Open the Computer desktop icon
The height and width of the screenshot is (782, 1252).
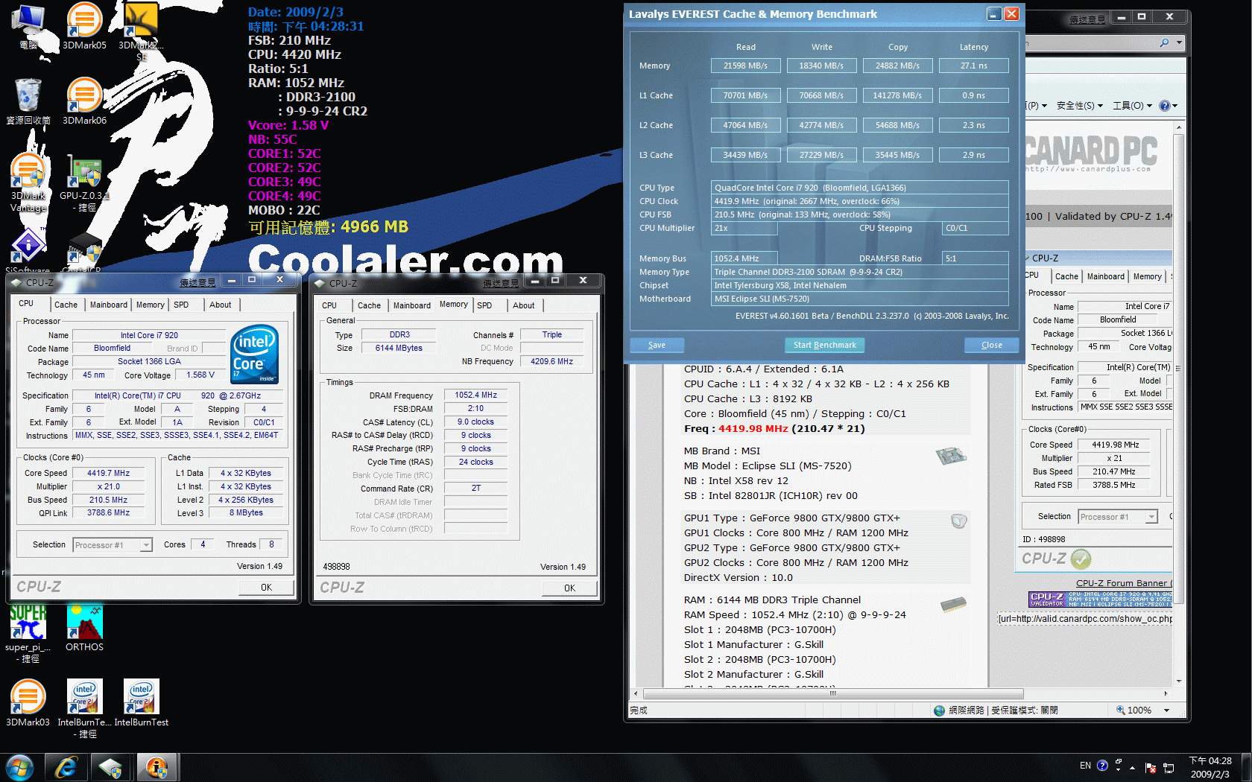(x=28, y=26)
